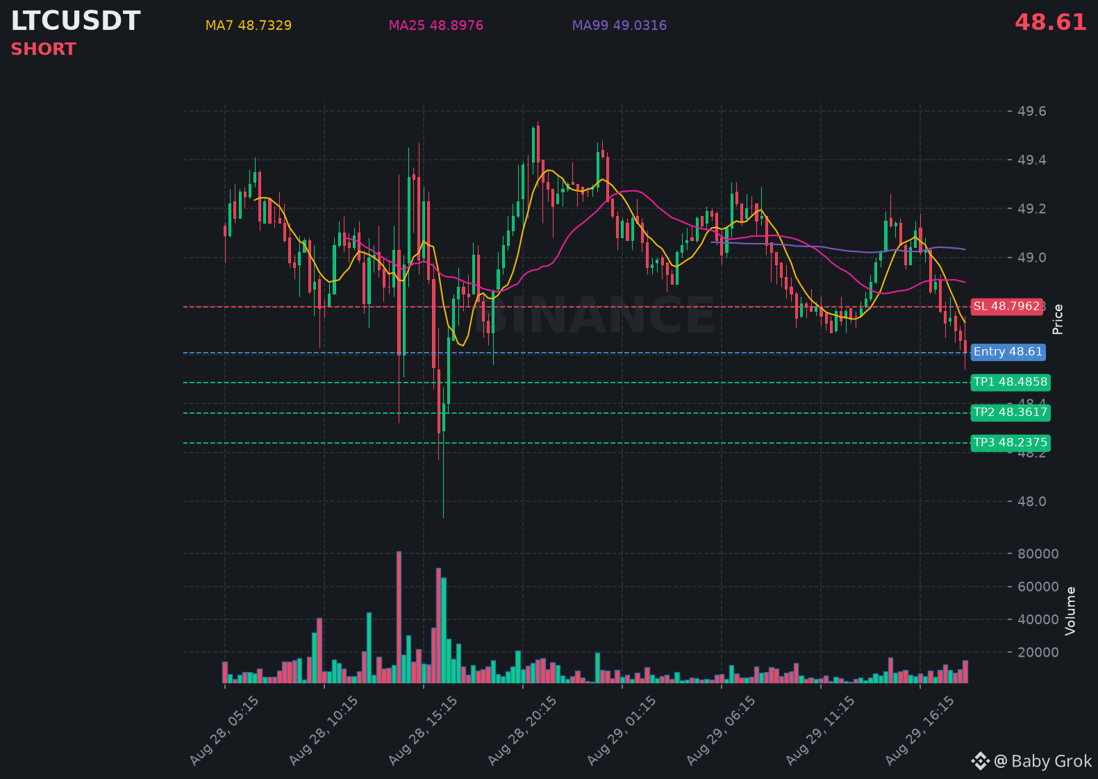The height and width of the screenshot is (779, 1098).
Task: Click the Aug 28, 20:15 time label
Action: click(x=522, y=730)
